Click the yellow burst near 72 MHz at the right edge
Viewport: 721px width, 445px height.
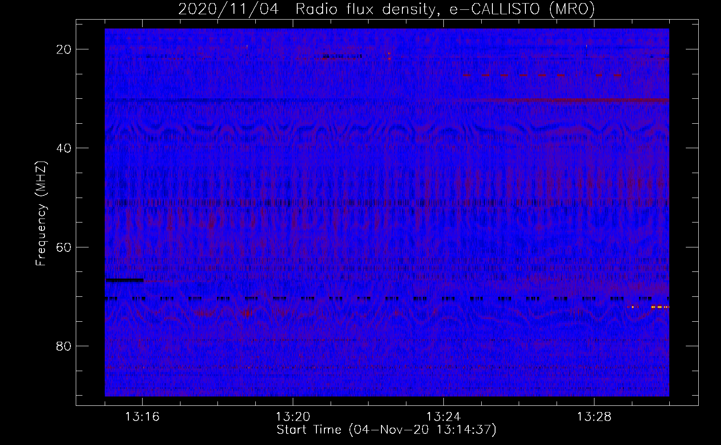(x=660, y=307)
